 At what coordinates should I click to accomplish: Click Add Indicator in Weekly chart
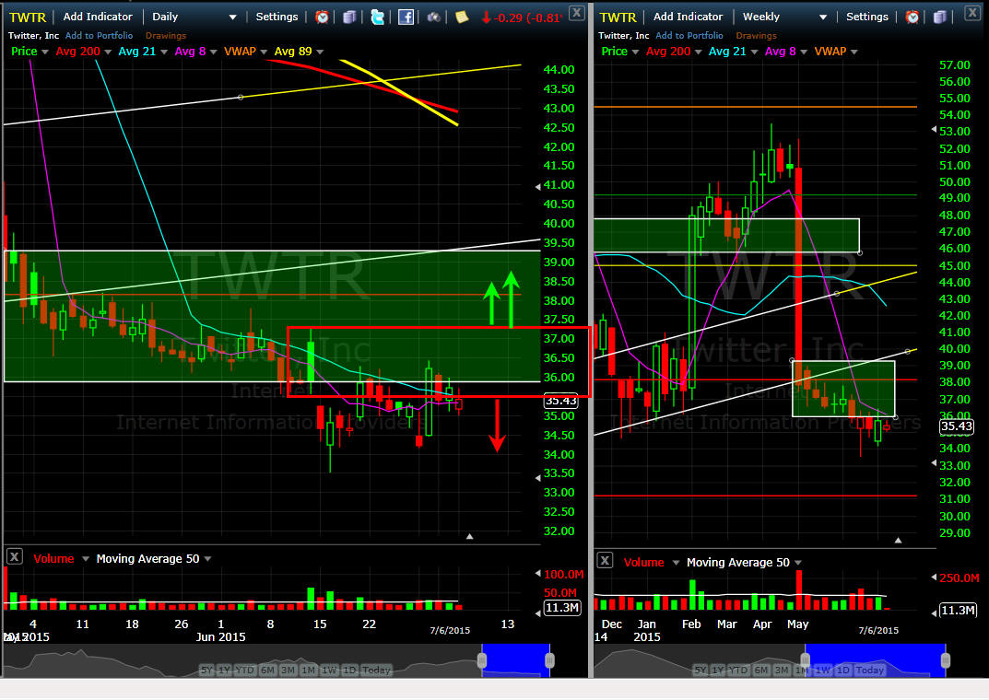(x=689, y=17)
